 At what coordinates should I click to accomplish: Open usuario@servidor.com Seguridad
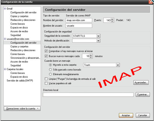click(x=15, y=65)
